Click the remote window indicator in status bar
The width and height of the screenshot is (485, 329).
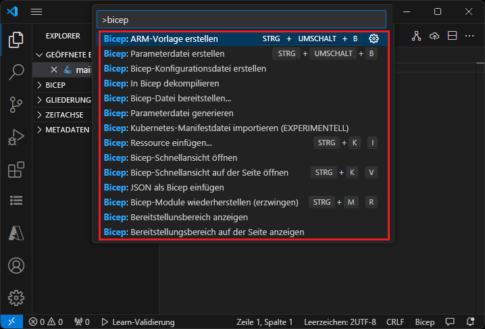pyautogui.click(x=11, y=322)
